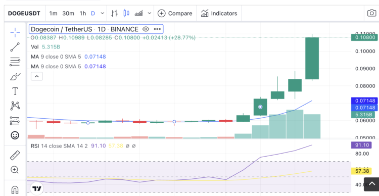Select the text annotation tool
Image resolution: width=379 pixels, height=196 pixels.
click(15, 91)
